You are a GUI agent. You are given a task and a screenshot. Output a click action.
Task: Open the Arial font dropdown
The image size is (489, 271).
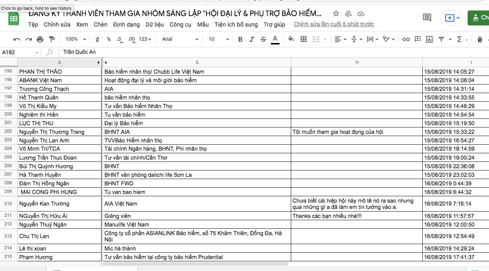(x=180, y=39)
